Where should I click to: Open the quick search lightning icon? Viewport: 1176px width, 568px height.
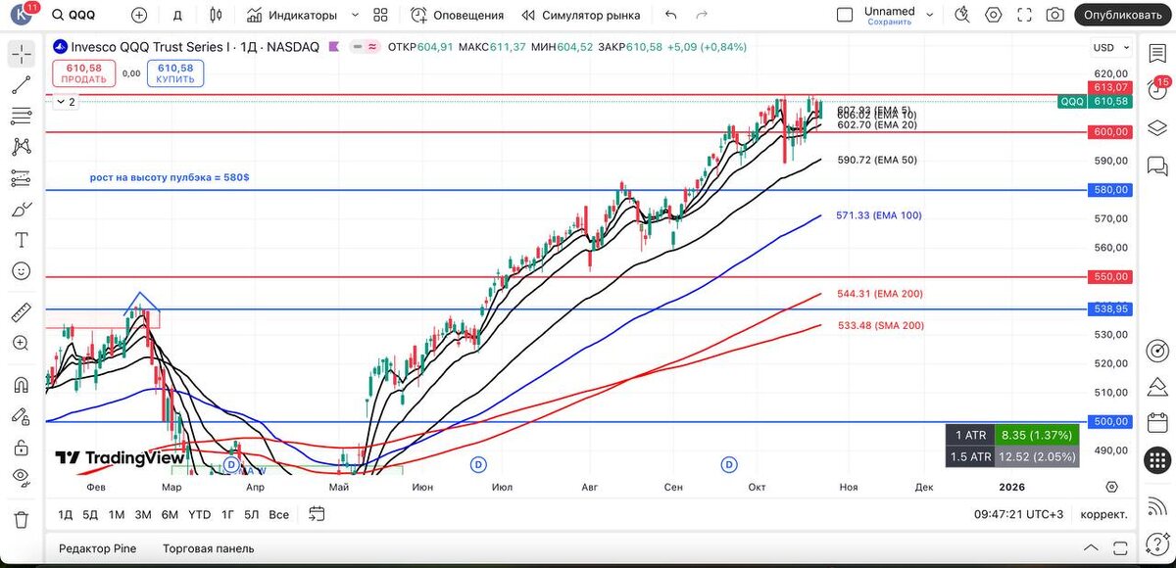point(962,15)
